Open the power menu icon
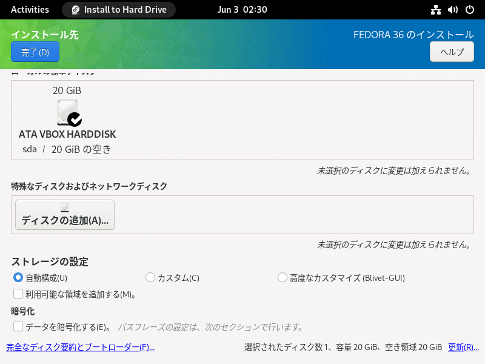 tap(469, 10)
